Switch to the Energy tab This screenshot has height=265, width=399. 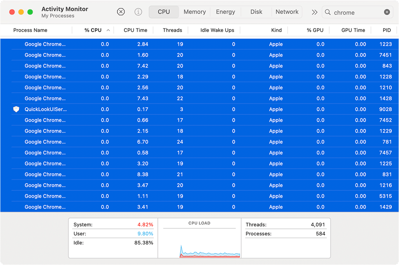[226, 12]
